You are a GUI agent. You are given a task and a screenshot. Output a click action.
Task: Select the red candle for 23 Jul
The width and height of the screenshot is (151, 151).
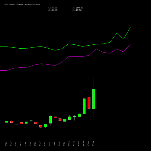(x=36, y=123)
